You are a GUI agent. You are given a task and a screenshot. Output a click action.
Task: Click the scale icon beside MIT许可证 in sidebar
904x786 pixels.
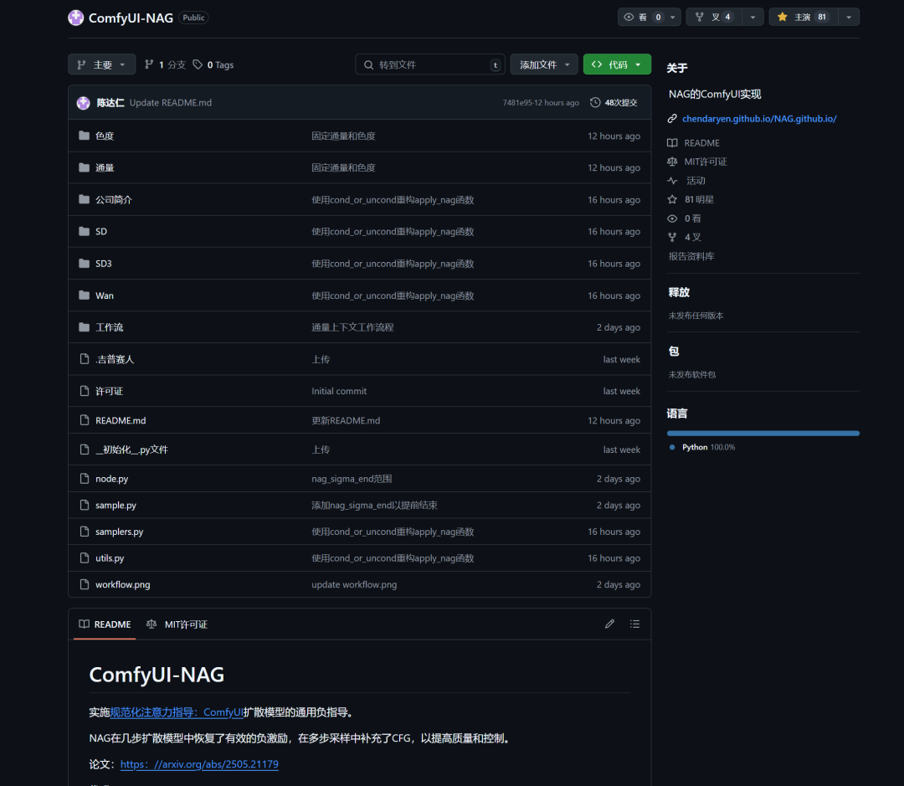672,162
